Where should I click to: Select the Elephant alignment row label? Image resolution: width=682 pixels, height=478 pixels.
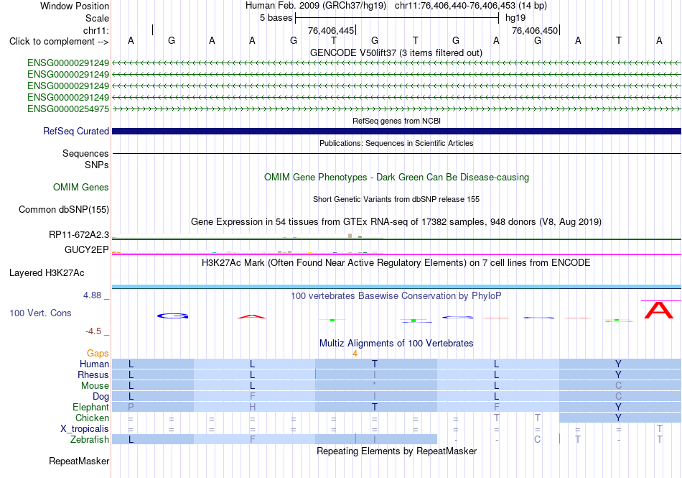pyautogui.click(x=90, y=407)
